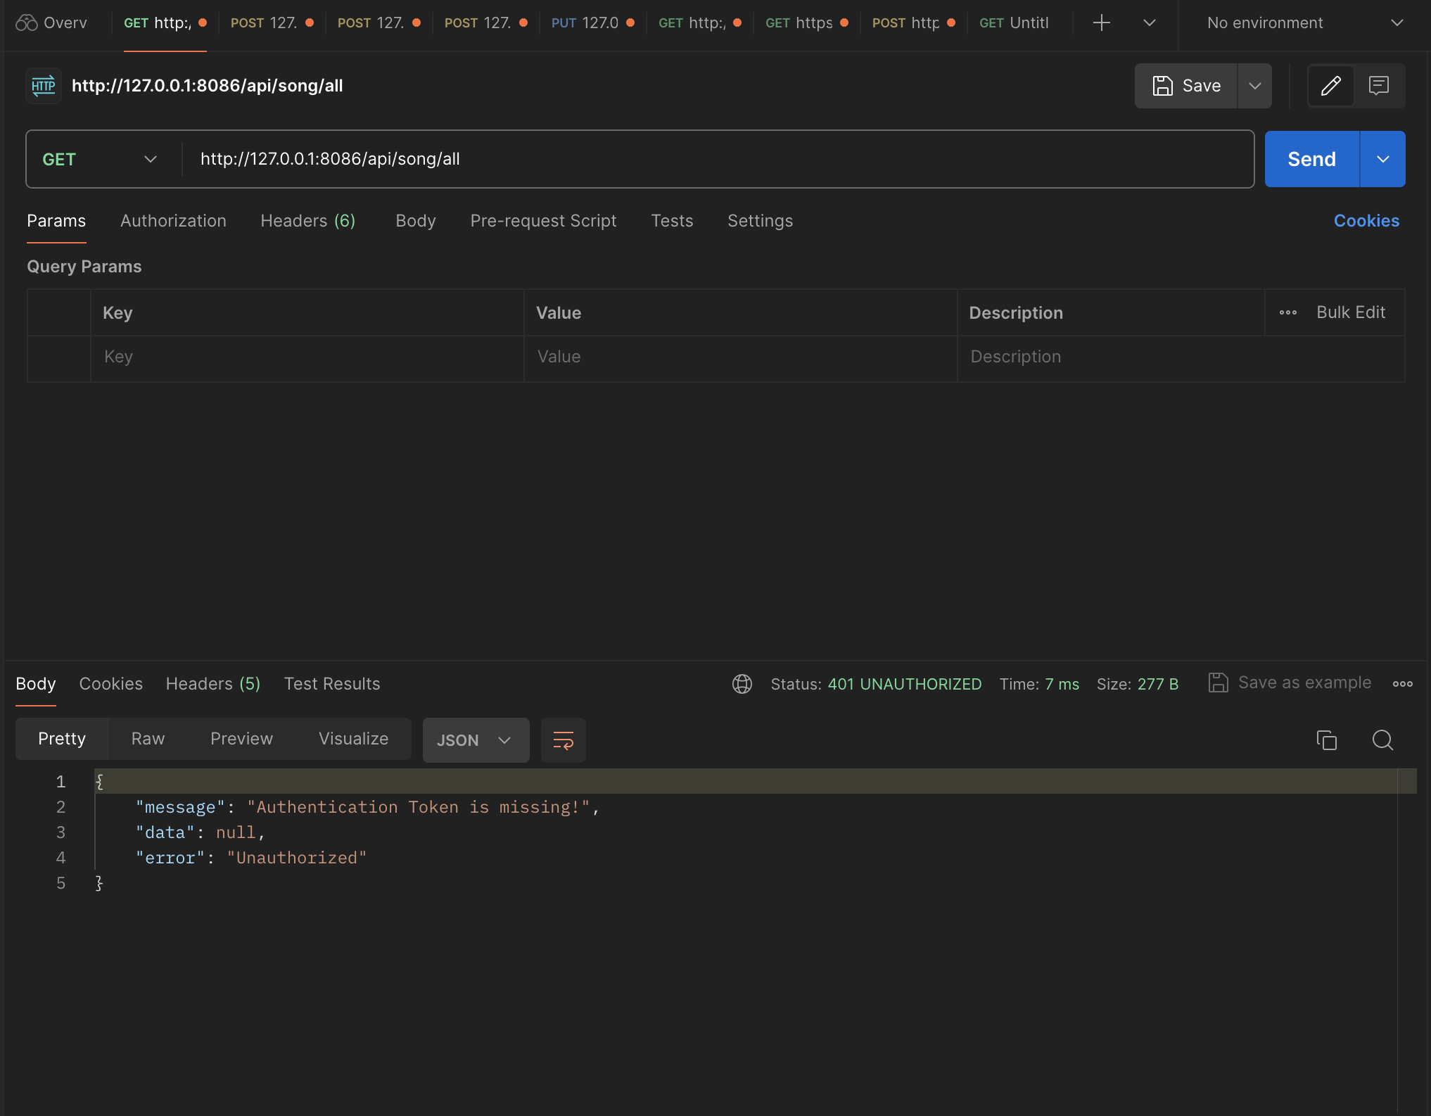The width and height of the screenshot is (1431, 1116).
Task: Click the three-dot options next to Bulk Edit
Action: [x=1287, y=312]
